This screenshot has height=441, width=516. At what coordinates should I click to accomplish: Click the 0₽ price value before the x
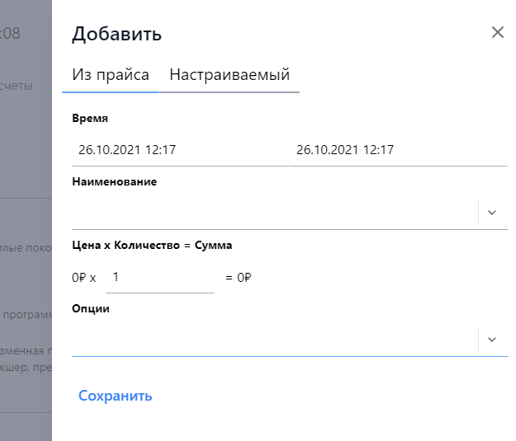click(x=79, y=279)
